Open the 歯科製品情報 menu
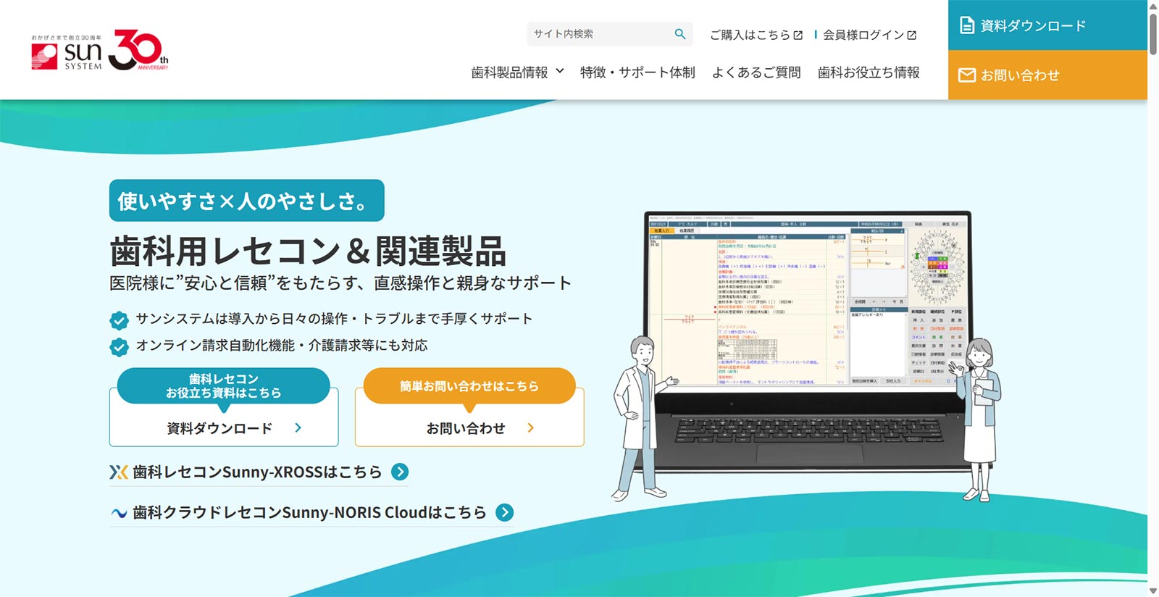Image resolution: width=1159 pixels, height=597 pixels. coord(517,72)
